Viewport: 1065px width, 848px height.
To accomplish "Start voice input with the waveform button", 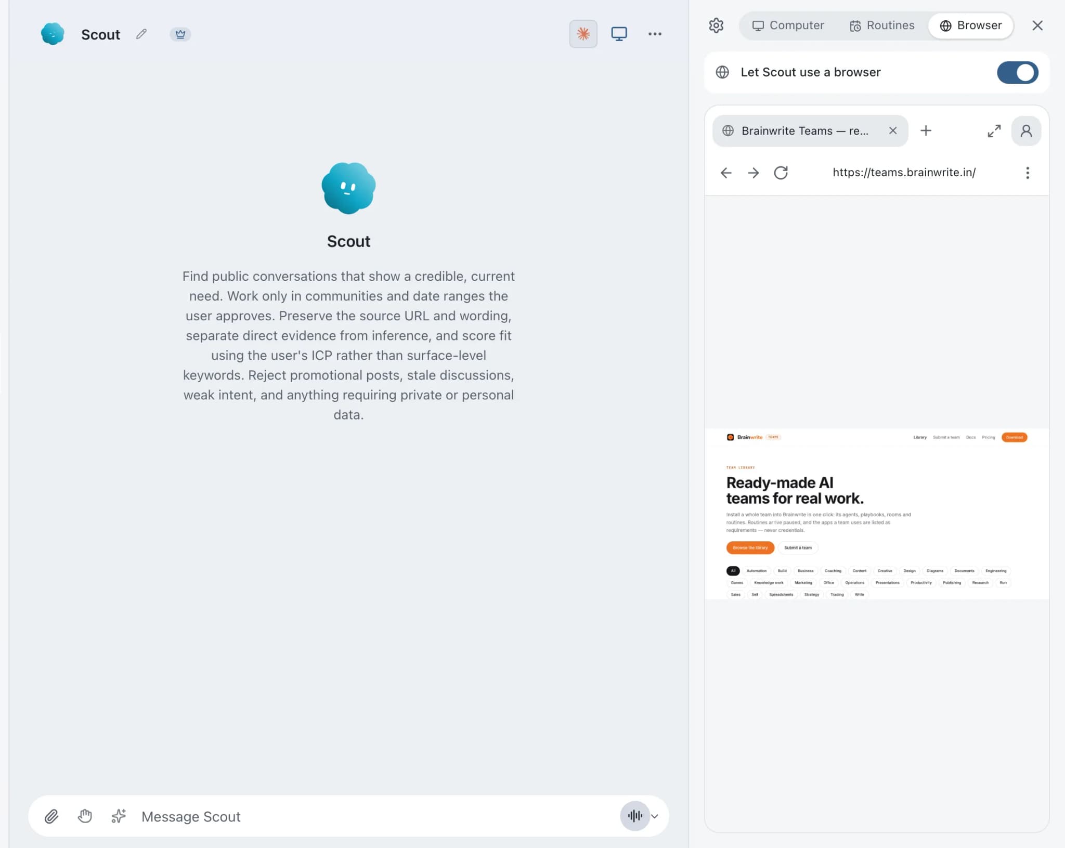I will click(x=634, y=816).
